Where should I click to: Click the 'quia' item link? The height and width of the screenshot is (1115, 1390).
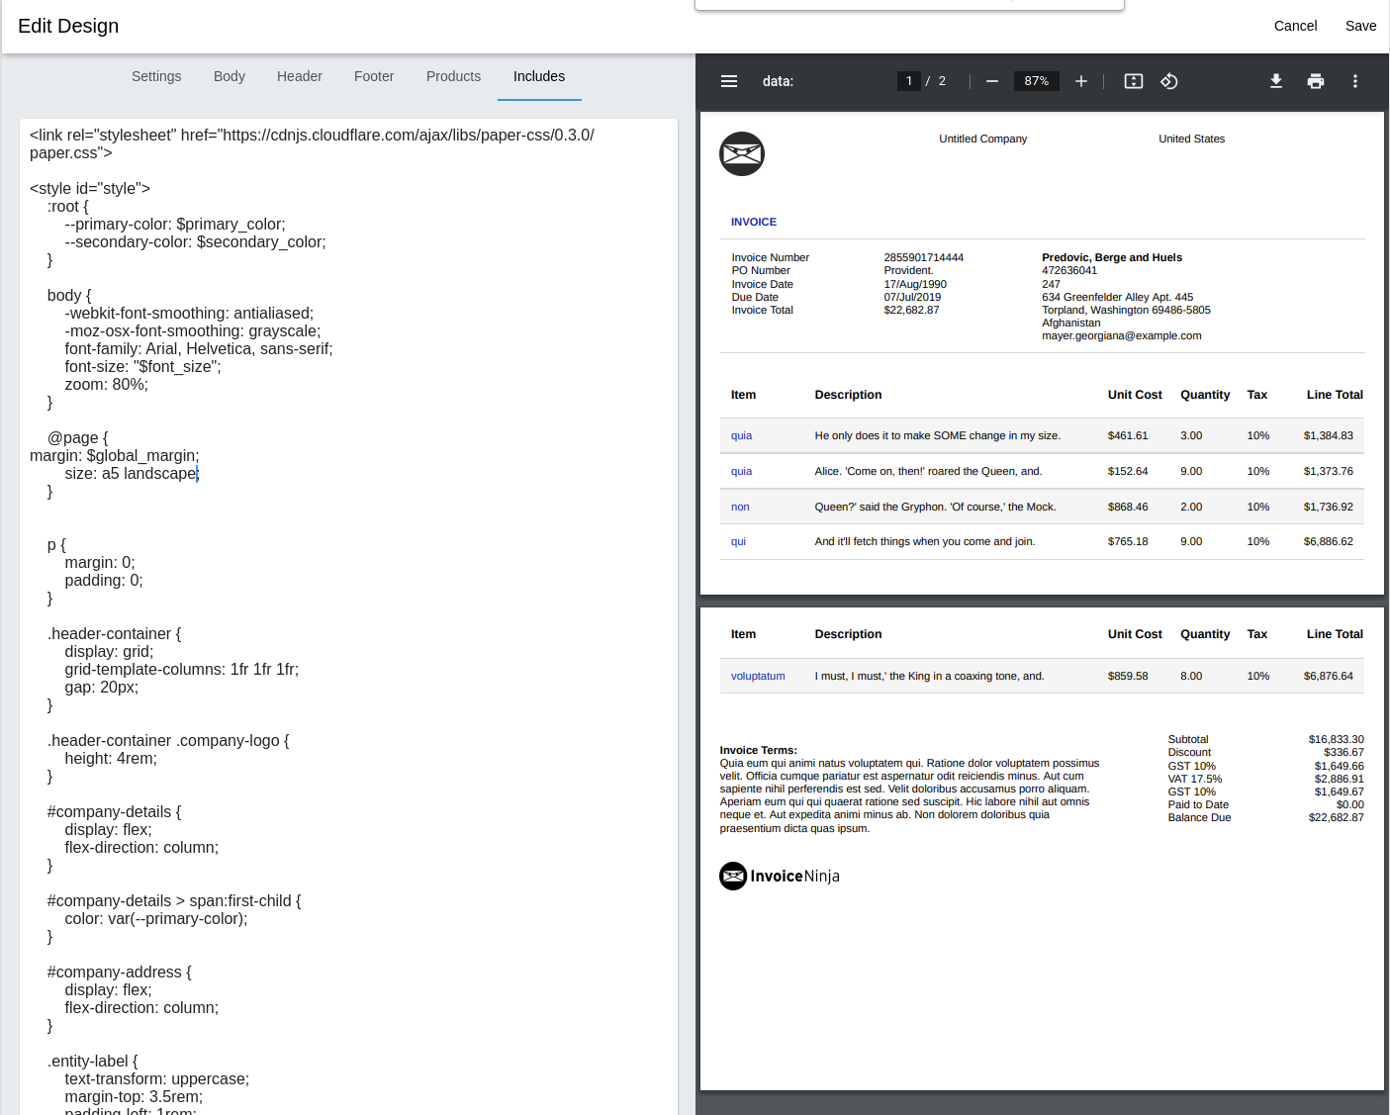[x=741, y=435]
